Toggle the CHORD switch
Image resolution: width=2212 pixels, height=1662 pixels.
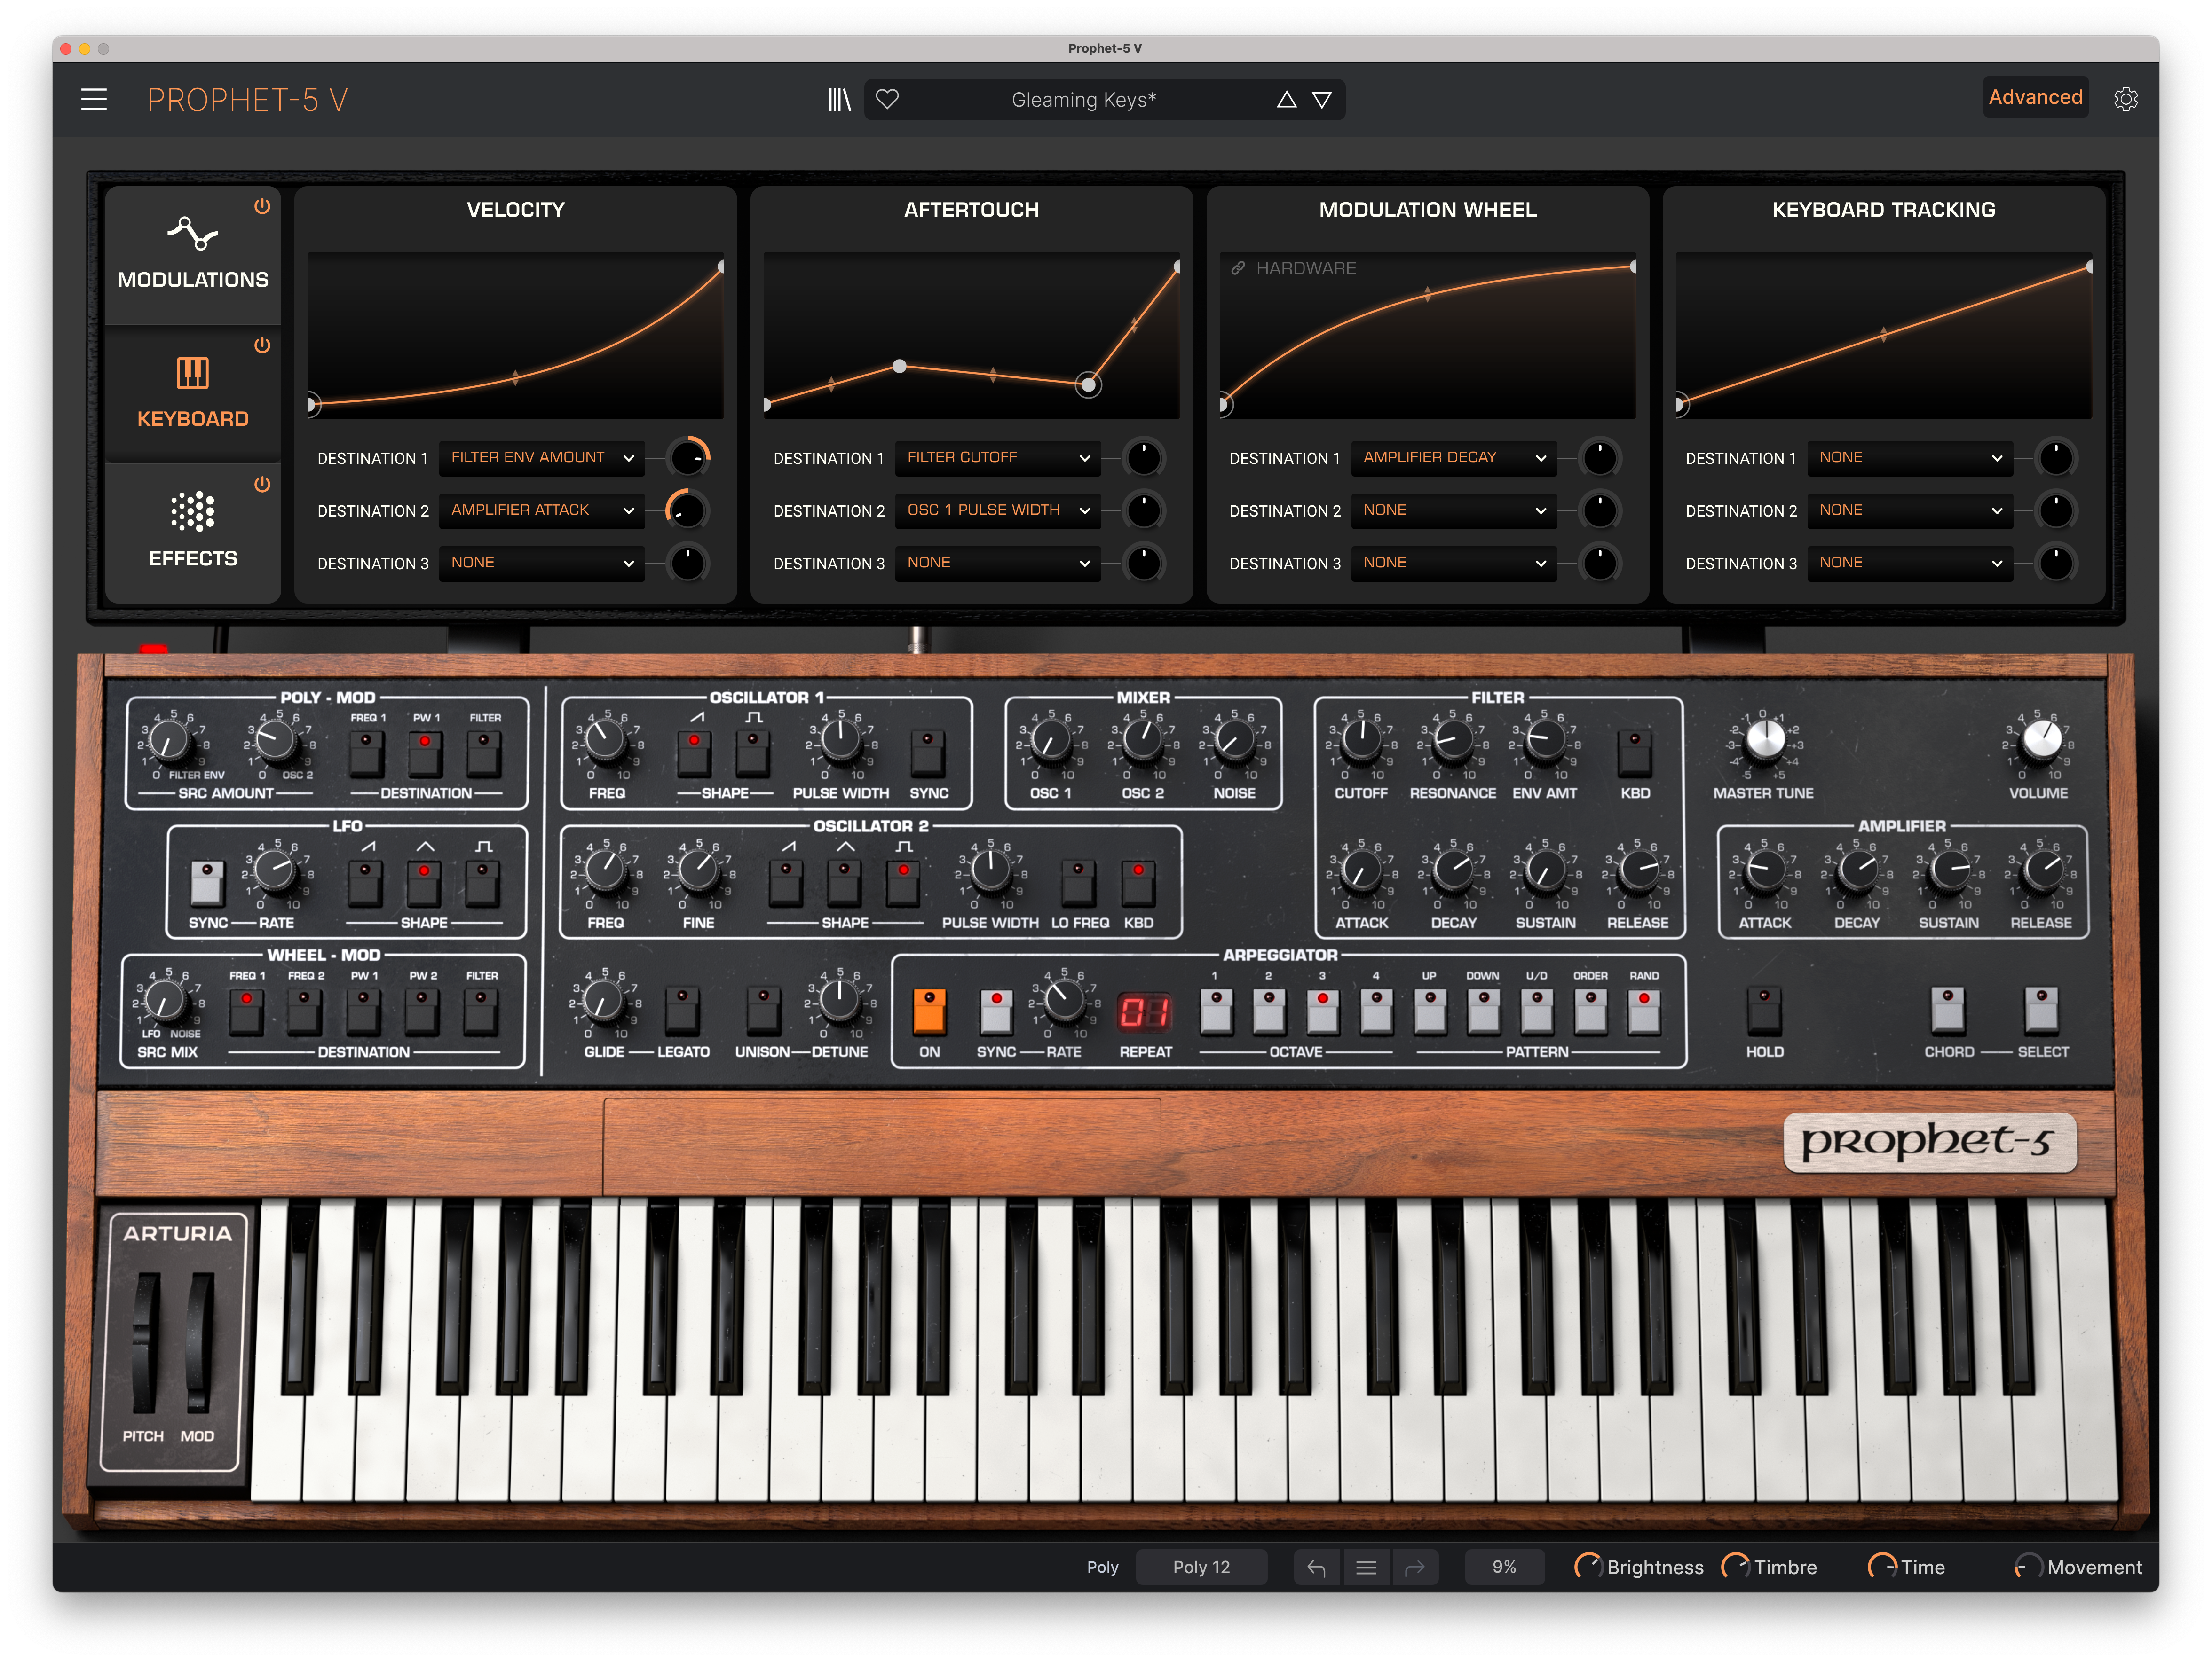(1948, 1011)
